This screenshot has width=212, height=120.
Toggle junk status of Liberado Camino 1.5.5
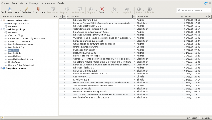tap(182, 20)
